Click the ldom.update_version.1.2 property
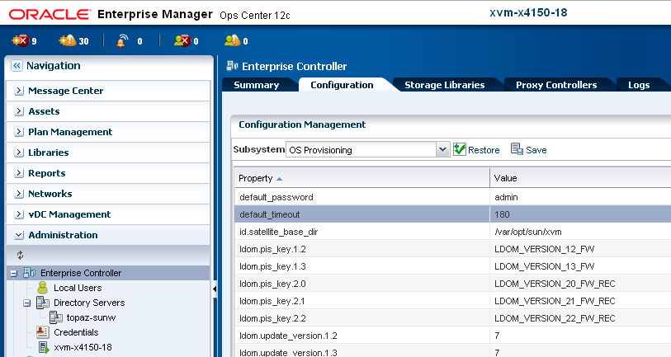 pos(288,336)
